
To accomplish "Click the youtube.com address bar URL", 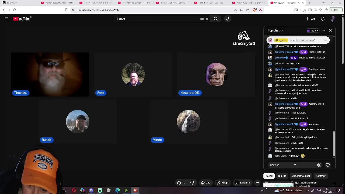I will coord(98,10).
